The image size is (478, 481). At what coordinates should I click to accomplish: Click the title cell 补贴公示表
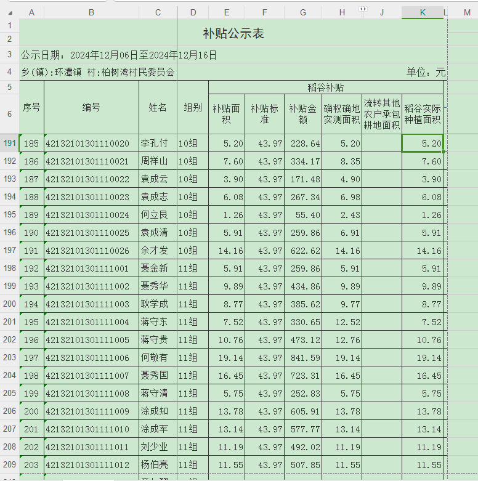[233, 33]
